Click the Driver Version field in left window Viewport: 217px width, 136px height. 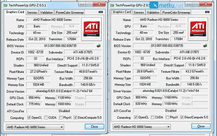tap(64, 91)
